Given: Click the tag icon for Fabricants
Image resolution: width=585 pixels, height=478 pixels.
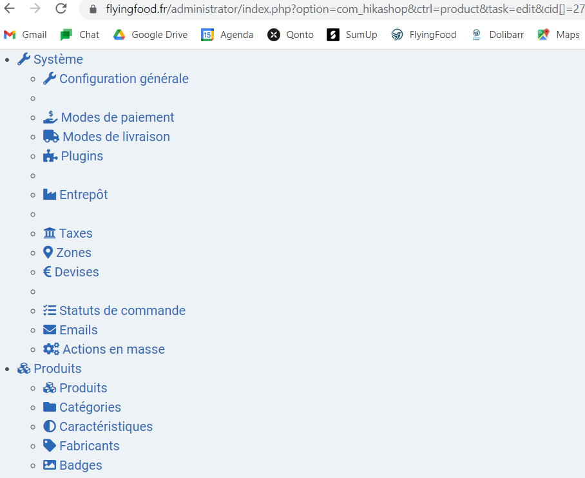Looking at the screenshot, I should (50, 446).
